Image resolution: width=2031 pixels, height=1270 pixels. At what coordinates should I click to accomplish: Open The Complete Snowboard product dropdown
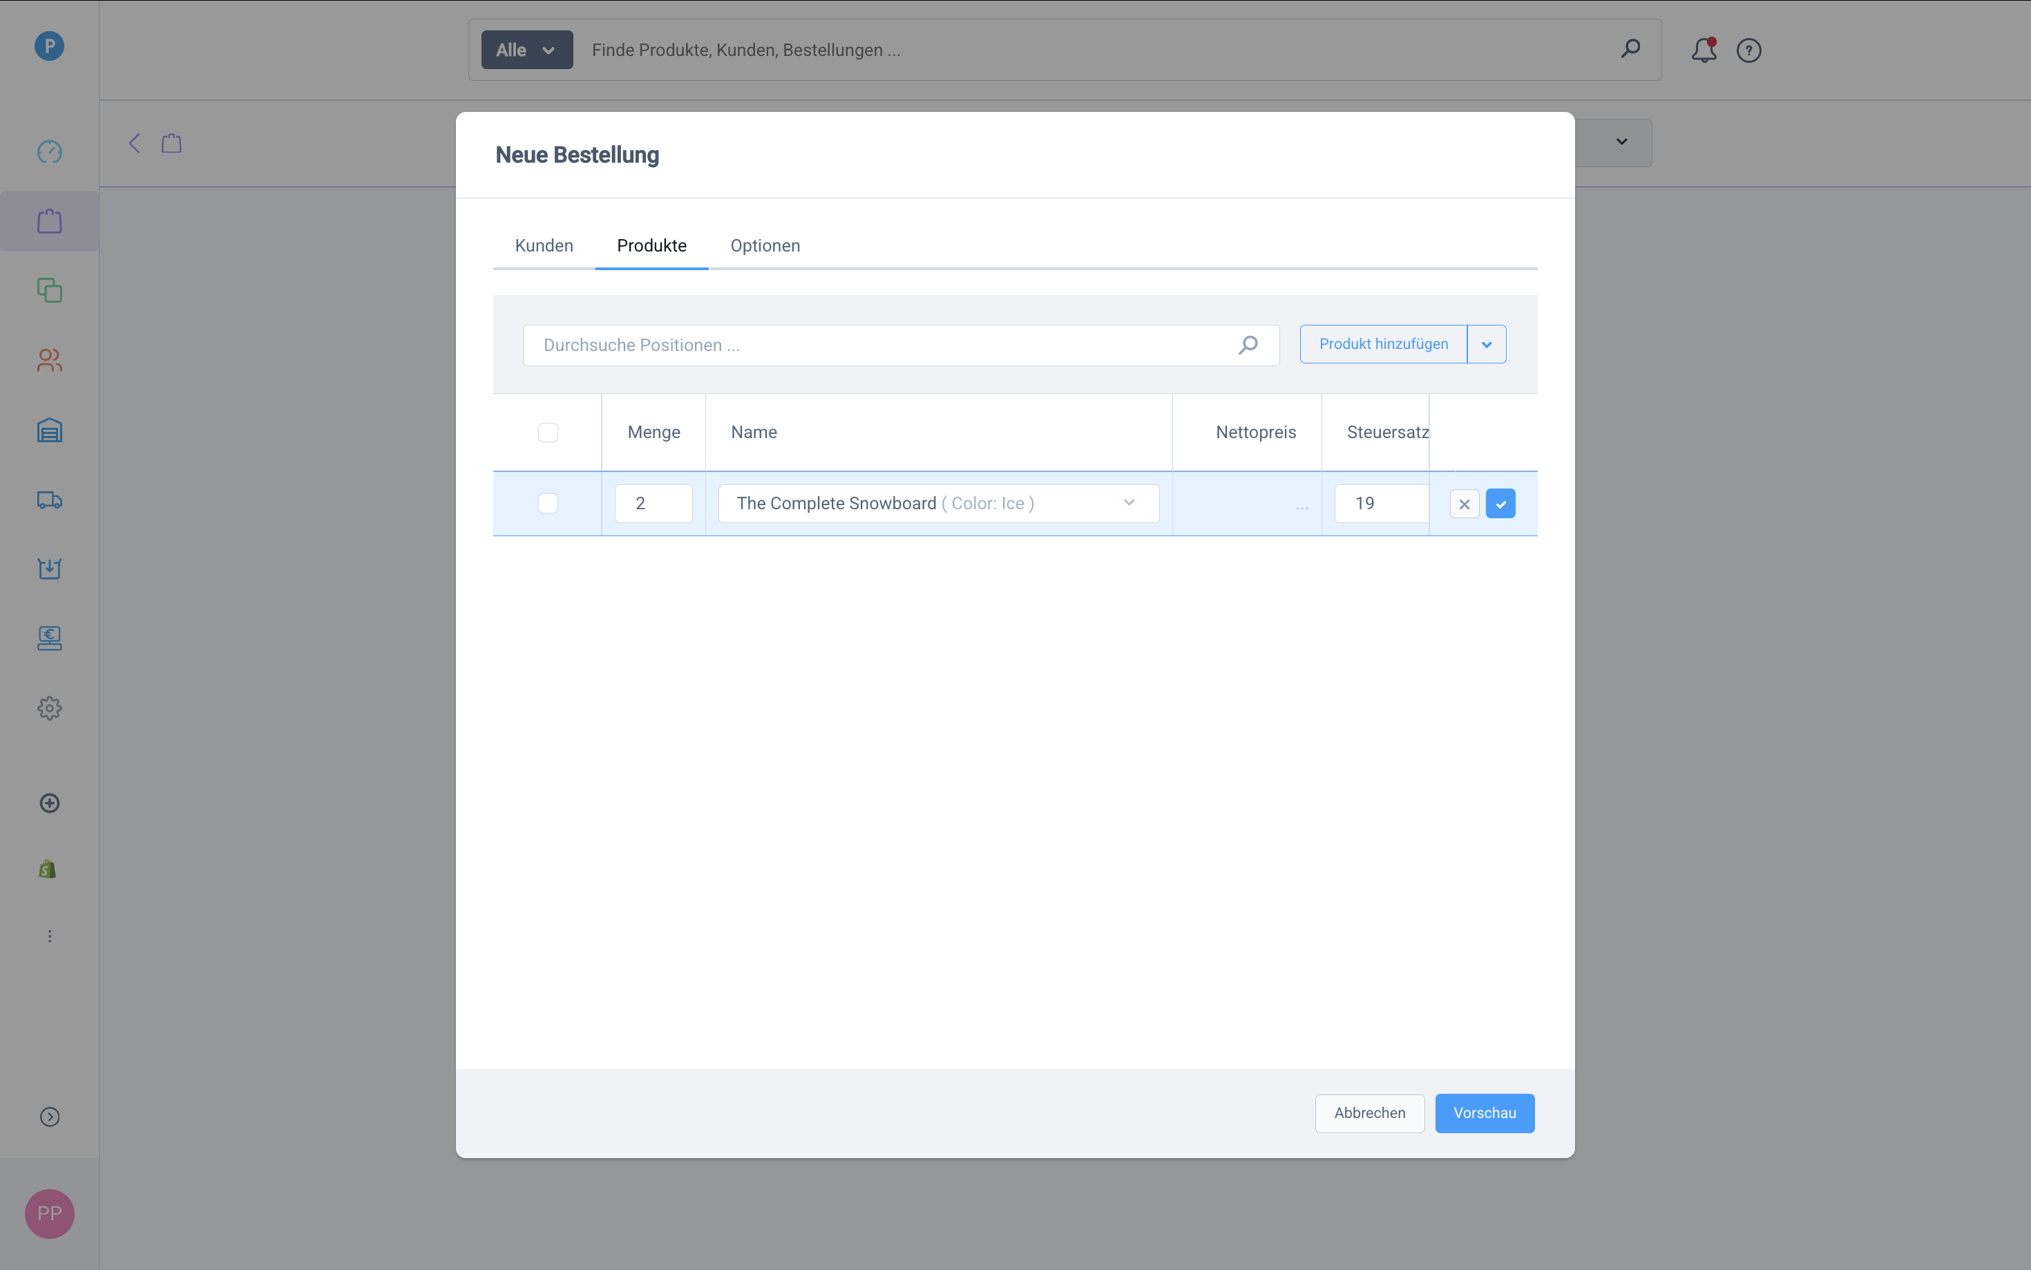tap(938, 503)
